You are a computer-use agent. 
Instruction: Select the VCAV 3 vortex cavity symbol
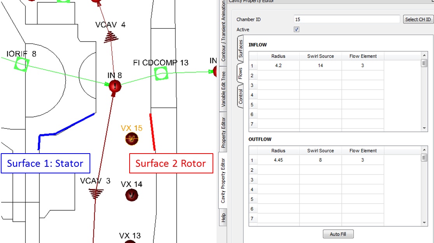click(96, 194)
